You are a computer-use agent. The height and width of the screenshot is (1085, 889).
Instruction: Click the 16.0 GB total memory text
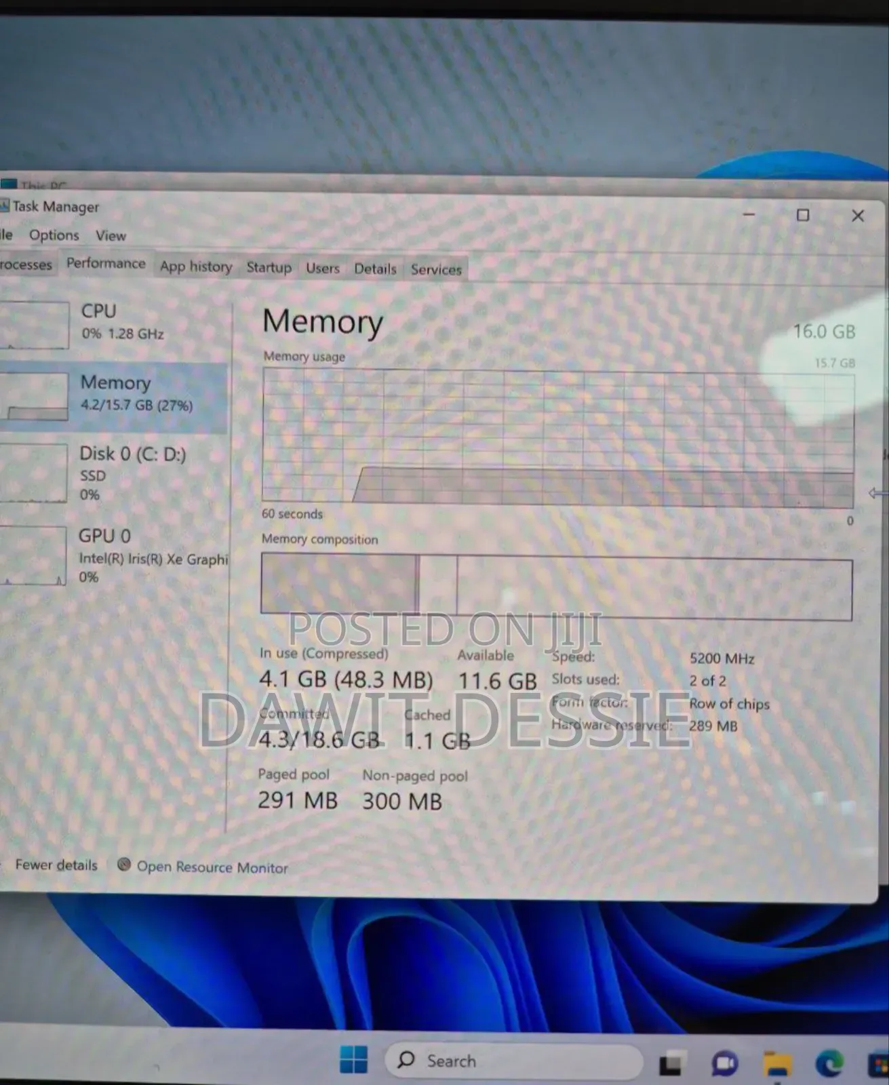point(824,332)
